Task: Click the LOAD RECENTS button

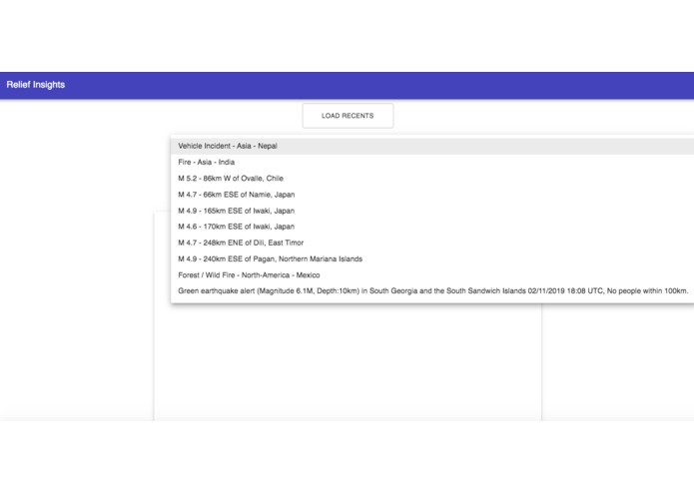Action: pos(347,116)
